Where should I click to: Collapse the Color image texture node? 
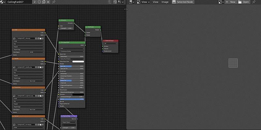coord(13,30)
